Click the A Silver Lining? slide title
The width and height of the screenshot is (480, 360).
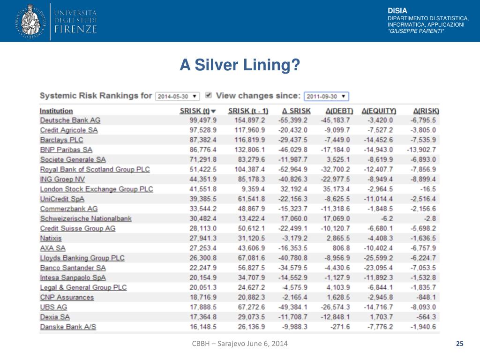(240, 65)
